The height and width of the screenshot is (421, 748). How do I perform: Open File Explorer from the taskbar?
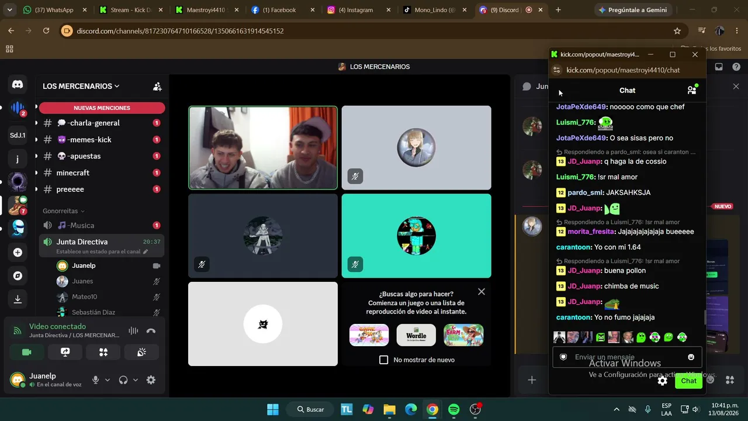pyautogui.click(x=389, y=409)
